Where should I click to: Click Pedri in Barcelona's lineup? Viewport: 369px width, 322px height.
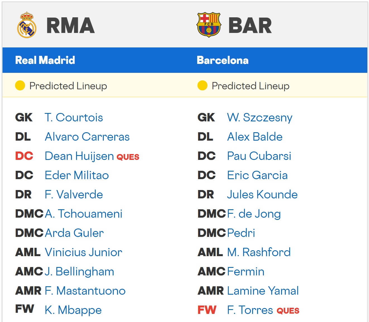coord(241,233)
